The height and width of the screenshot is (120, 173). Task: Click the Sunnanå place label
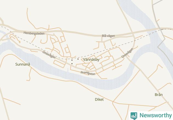pos(22,64)
